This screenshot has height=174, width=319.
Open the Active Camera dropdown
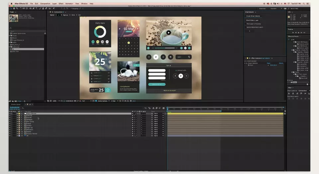(x=104, y=101)
